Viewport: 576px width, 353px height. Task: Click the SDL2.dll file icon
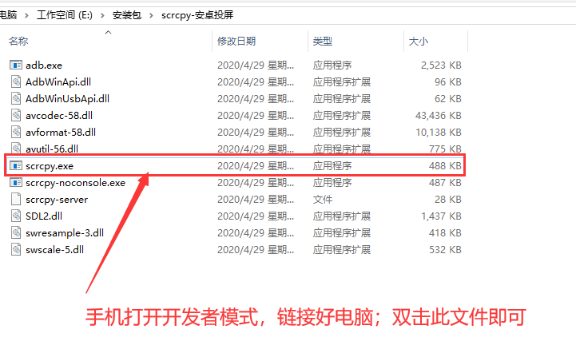click(16, 216)
